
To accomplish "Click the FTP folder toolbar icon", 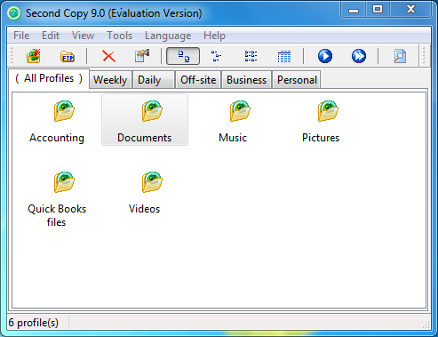I will point(68,56).
